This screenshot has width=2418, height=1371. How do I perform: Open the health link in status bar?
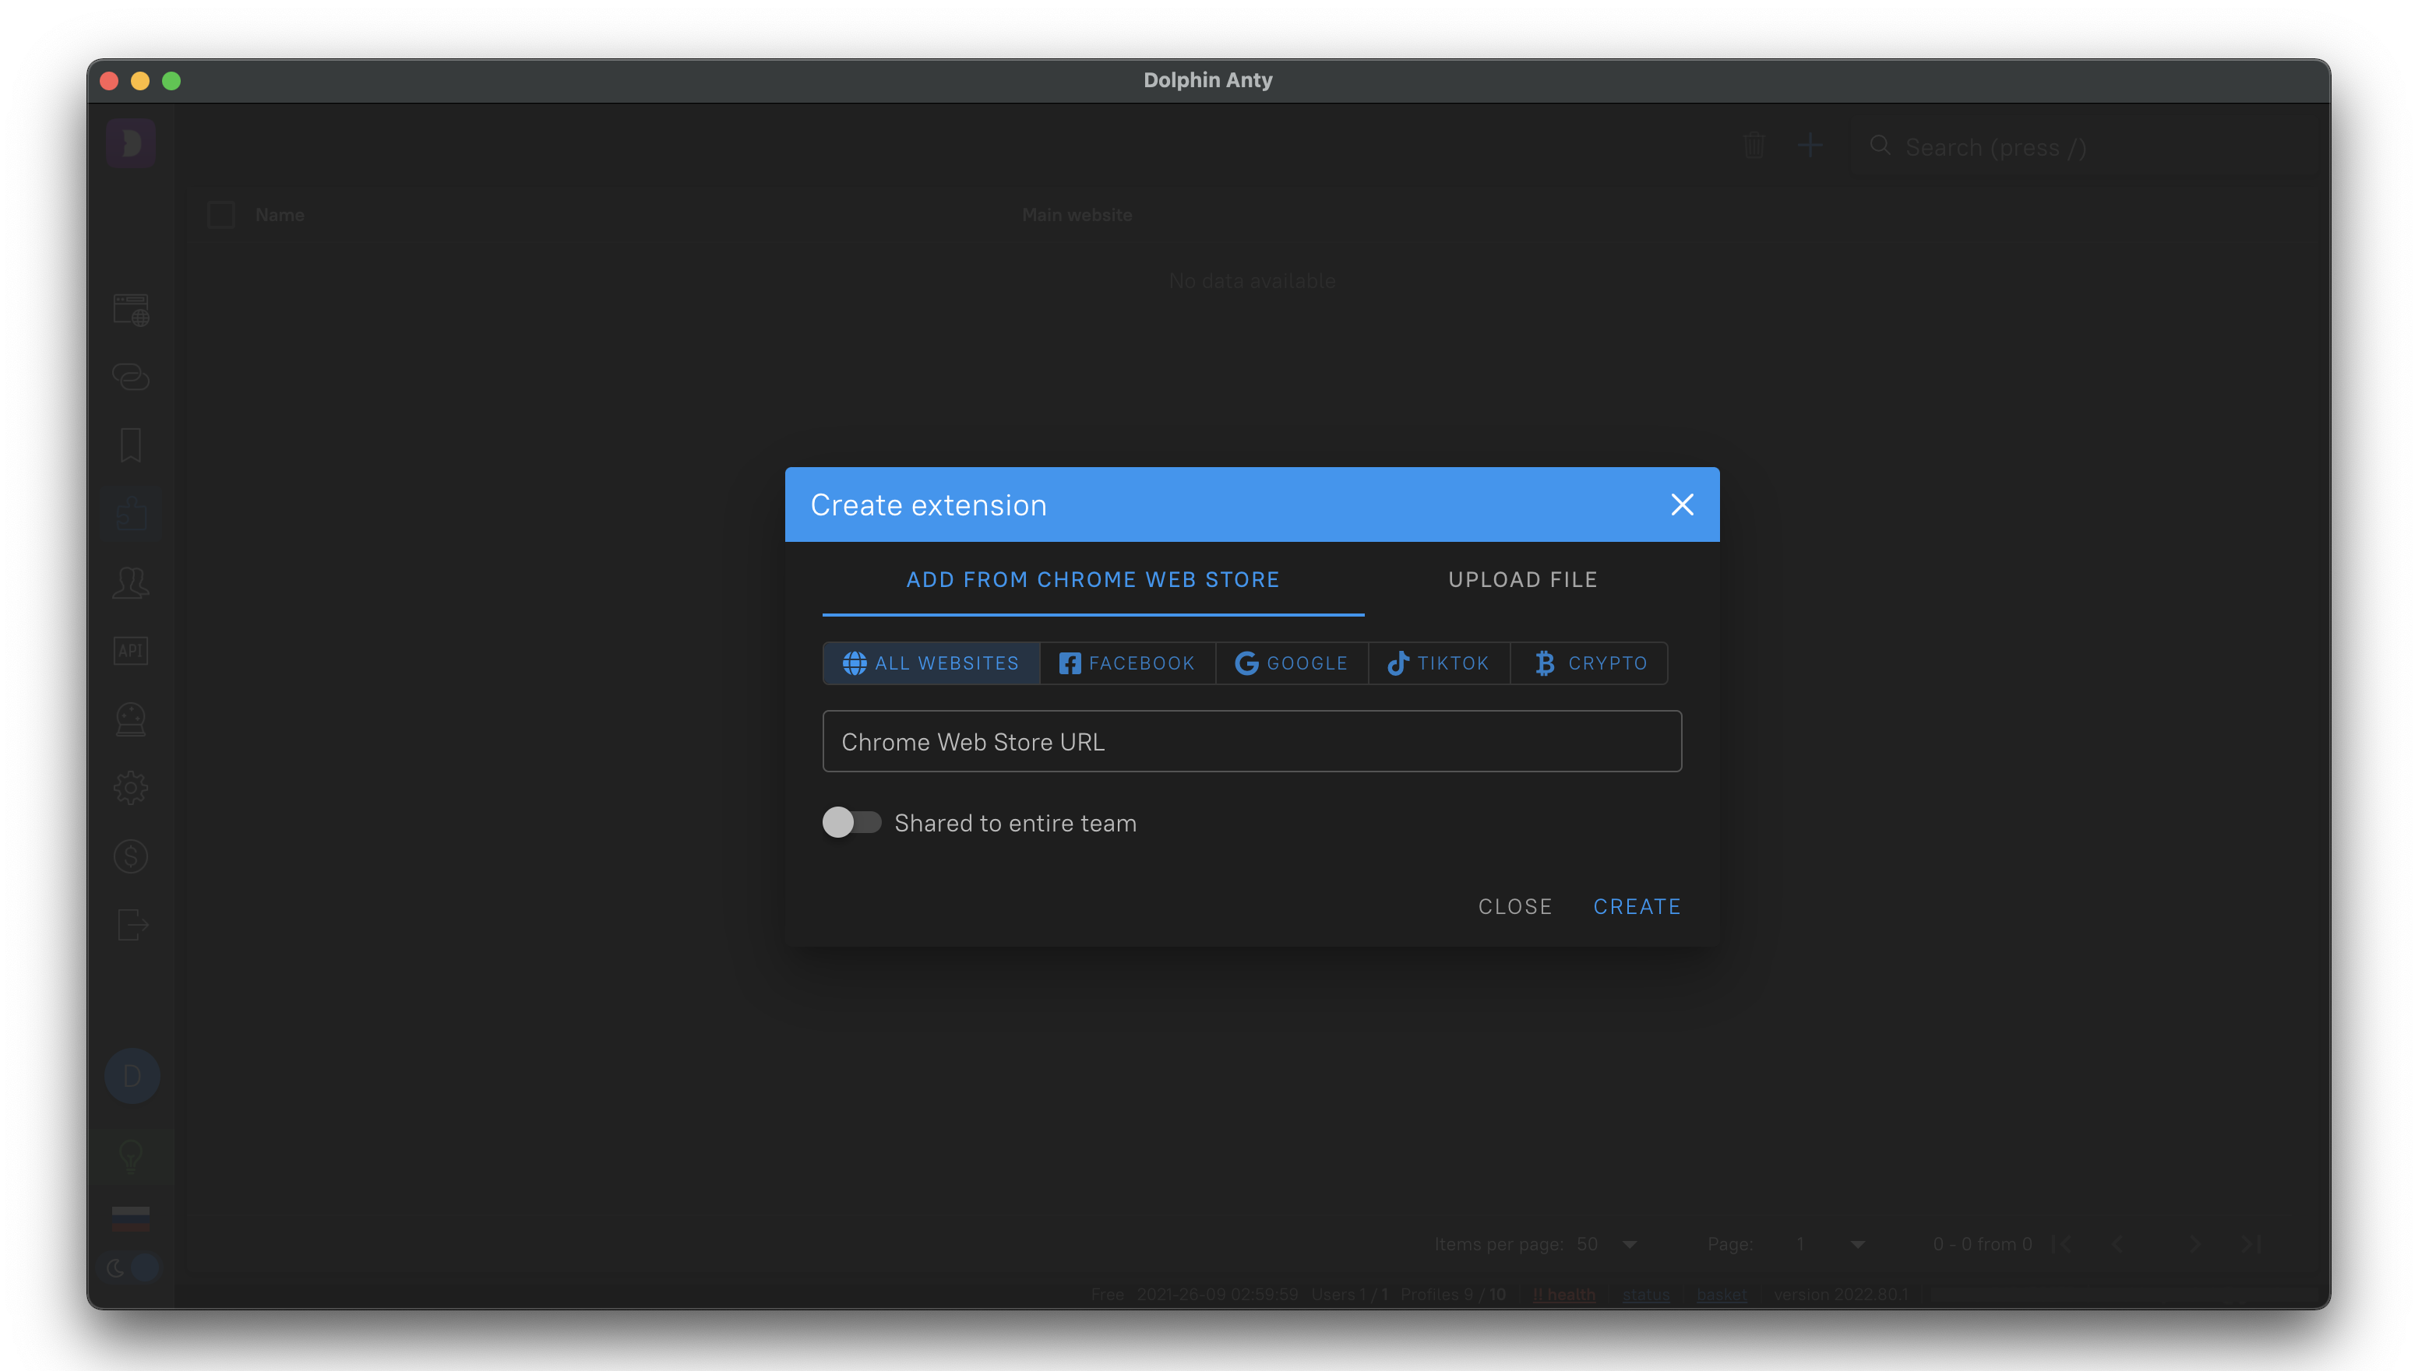point(1563,1295)
